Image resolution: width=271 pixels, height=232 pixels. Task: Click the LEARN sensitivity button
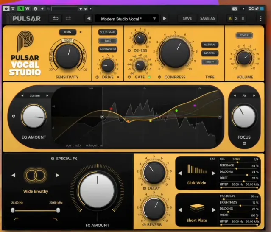point(67,32)
